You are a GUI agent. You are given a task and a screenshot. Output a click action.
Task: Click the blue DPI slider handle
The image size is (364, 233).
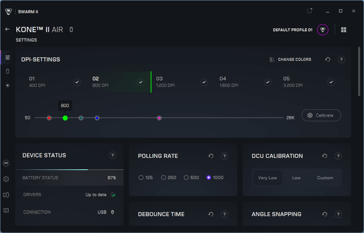click(x=97, y=118)
